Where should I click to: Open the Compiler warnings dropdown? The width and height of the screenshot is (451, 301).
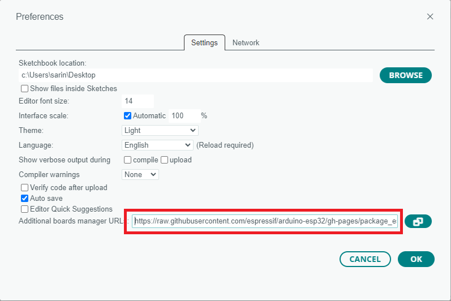click(x=140, y=174)
